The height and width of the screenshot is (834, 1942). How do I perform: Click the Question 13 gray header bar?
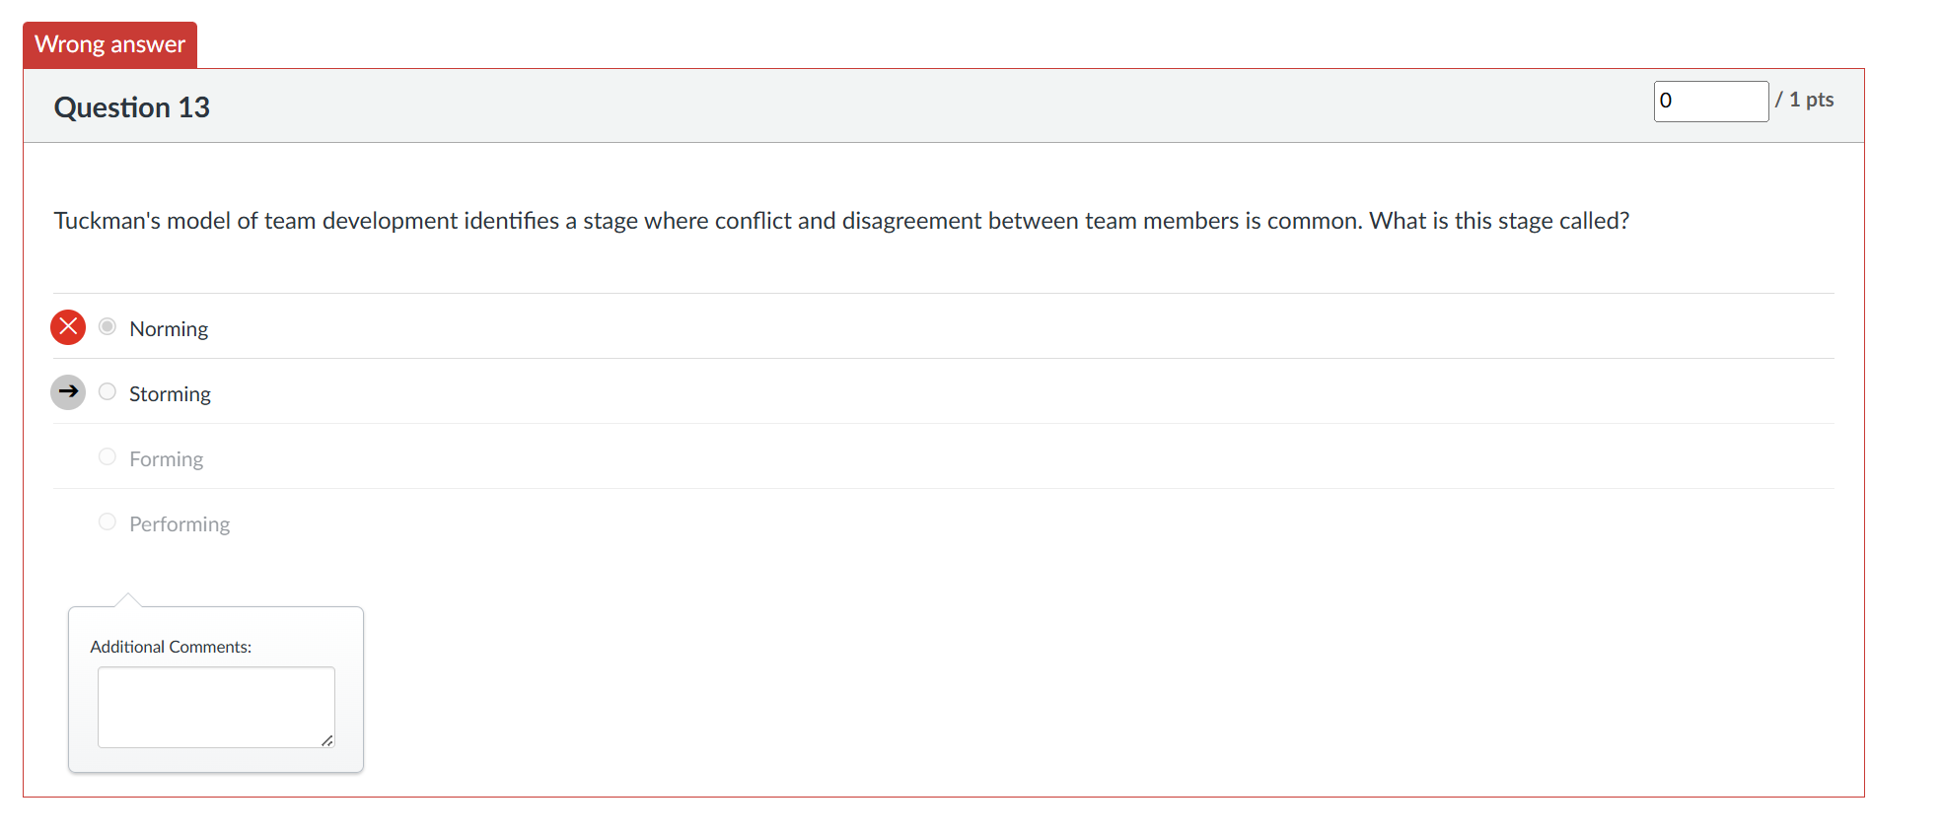[944, 105]
